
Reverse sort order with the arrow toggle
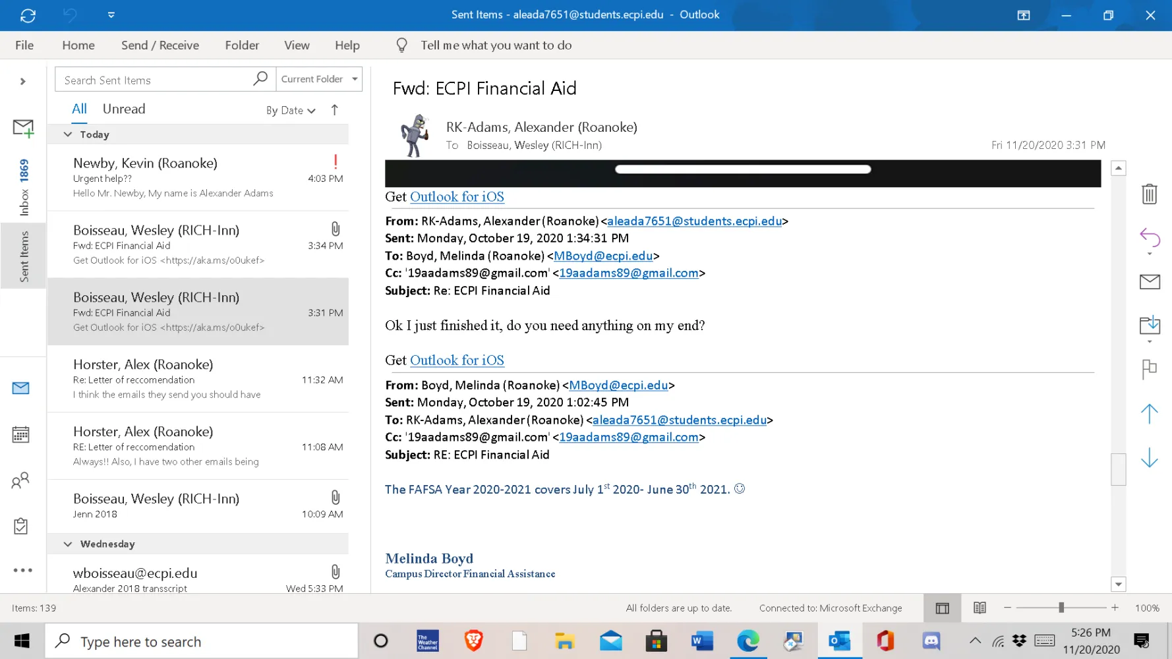[335, 110]
